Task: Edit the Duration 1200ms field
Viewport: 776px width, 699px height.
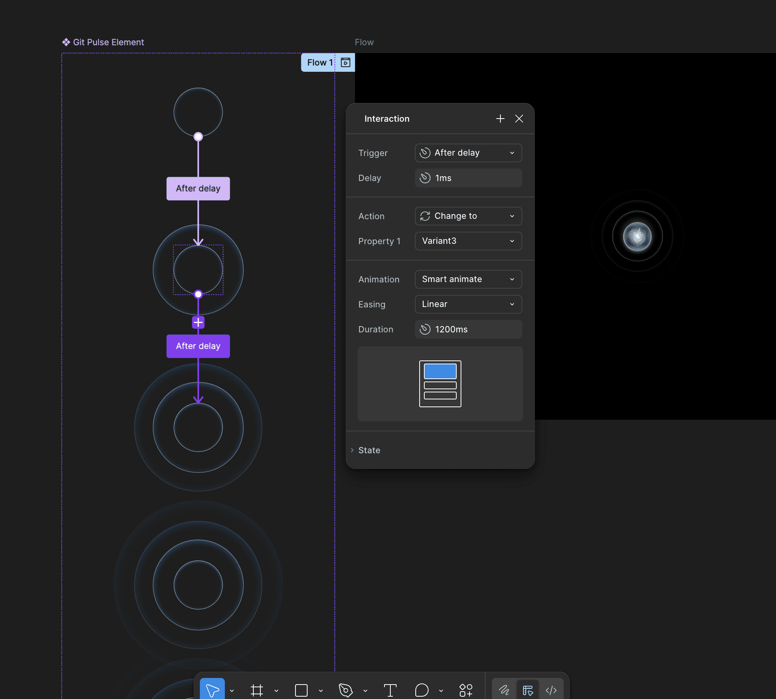Action: 468,329
